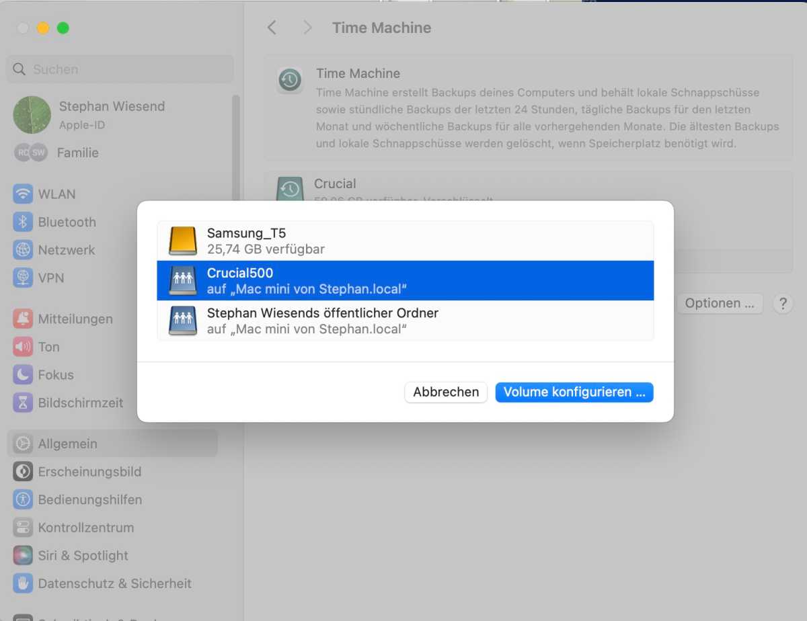This screenshot has width=807, height=621.
Task: Click the Familie avatars icon
Action: 31,153
